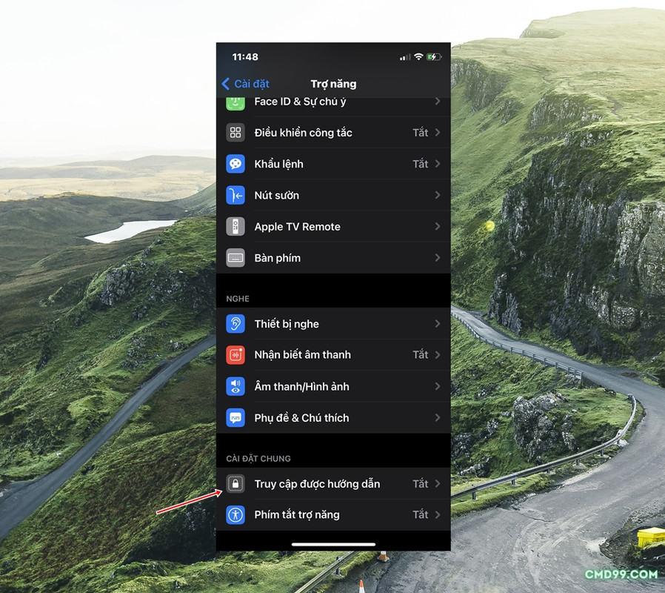Image resolution: width=665 pixels, height=593 pixels.
Task: Tap the blue back arrow
Action: point(226,84)
